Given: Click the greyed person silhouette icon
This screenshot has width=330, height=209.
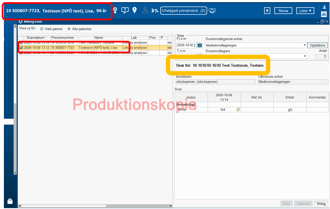Looking at the screenshot, I should tap(145, 10).
